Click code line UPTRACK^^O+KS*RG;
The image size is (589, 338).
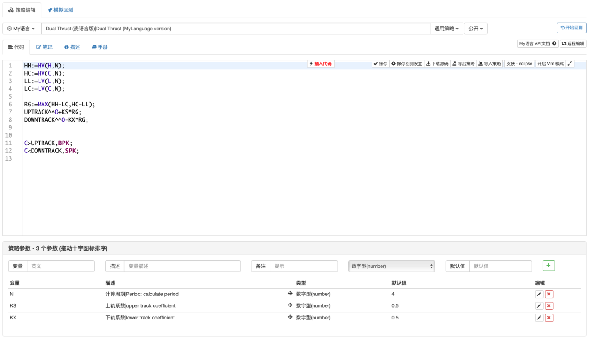pyautogui.click(x=53, y=112)
